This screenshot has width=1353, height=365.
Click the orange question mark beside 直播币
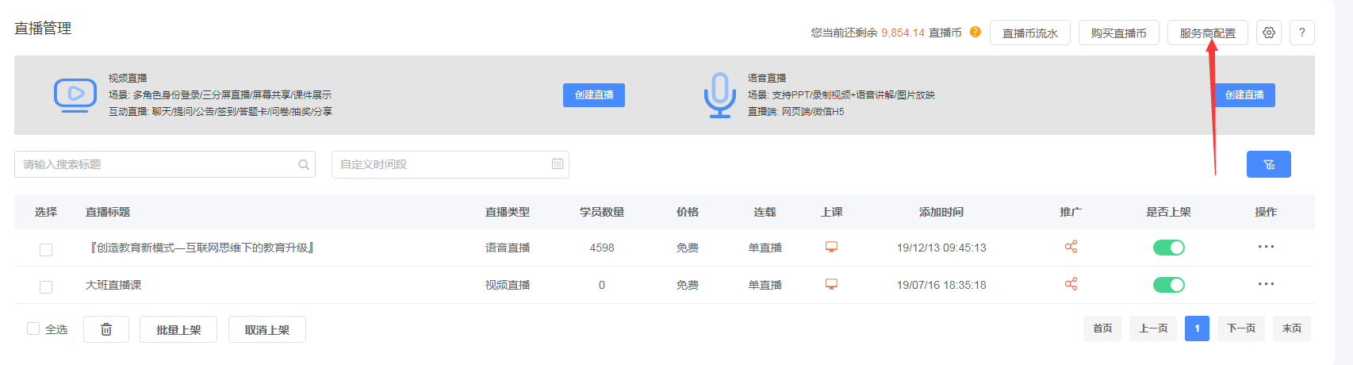click(975, 32)
